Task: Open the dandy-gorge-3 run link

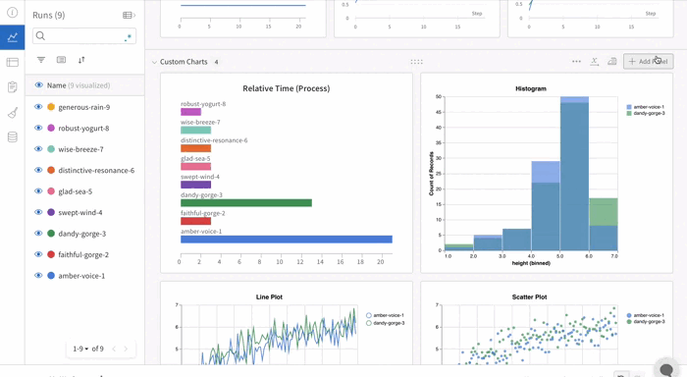Action: tap(82, 234)
